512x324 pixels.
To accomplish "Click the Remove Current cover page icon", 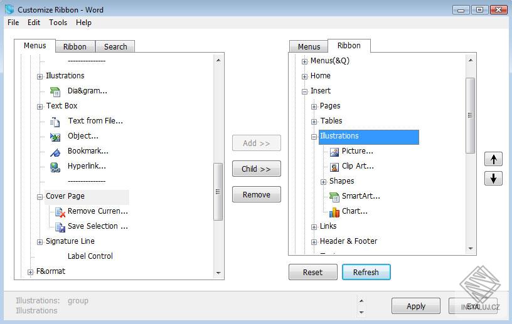I will [x=60, y=212].
